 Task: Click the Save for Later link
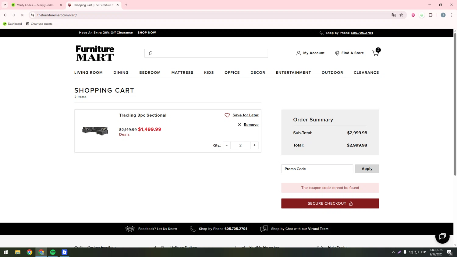246,115
